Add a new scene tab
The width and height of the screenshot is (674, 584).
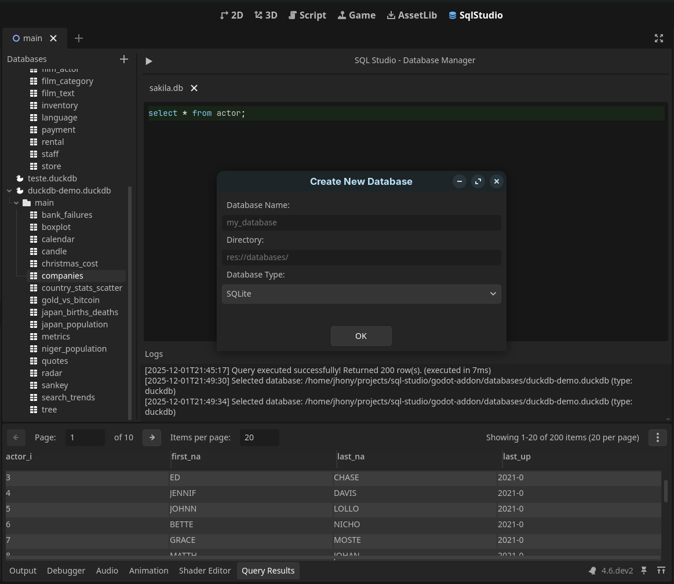pos(79,38)
